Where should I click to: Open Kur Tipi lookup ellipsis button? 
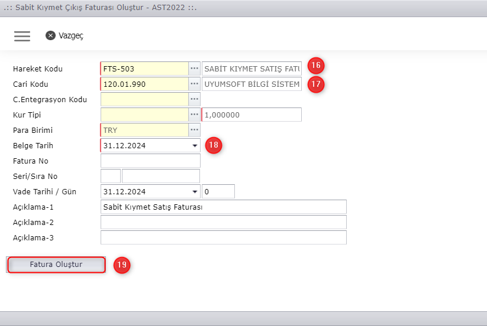[194, 115]
